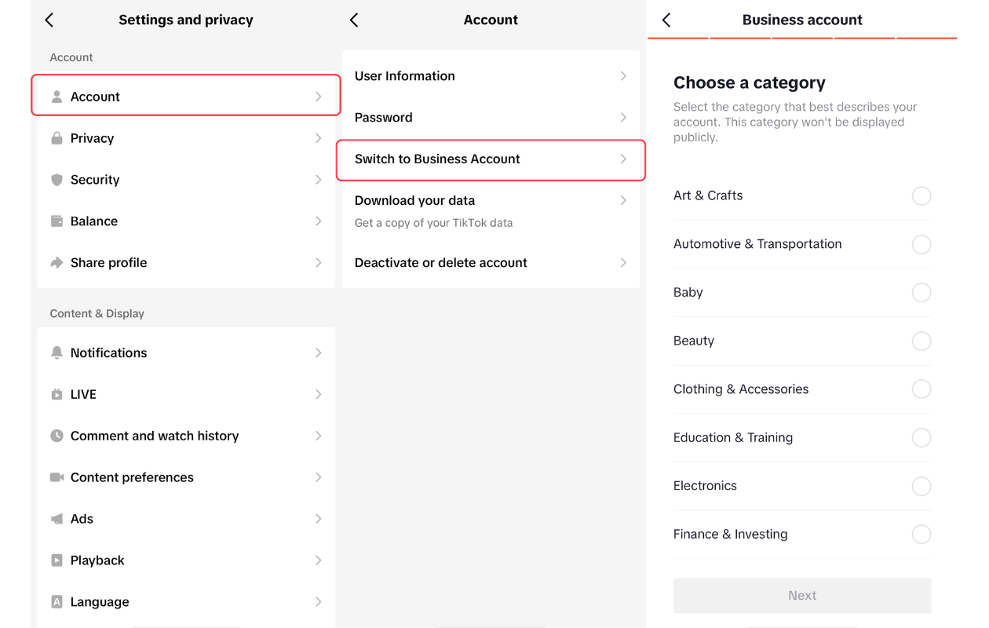Image resolution: width=989 pixels, height=628 pixels.
Task: Open the Password row chevron
Action: [623, 118]
